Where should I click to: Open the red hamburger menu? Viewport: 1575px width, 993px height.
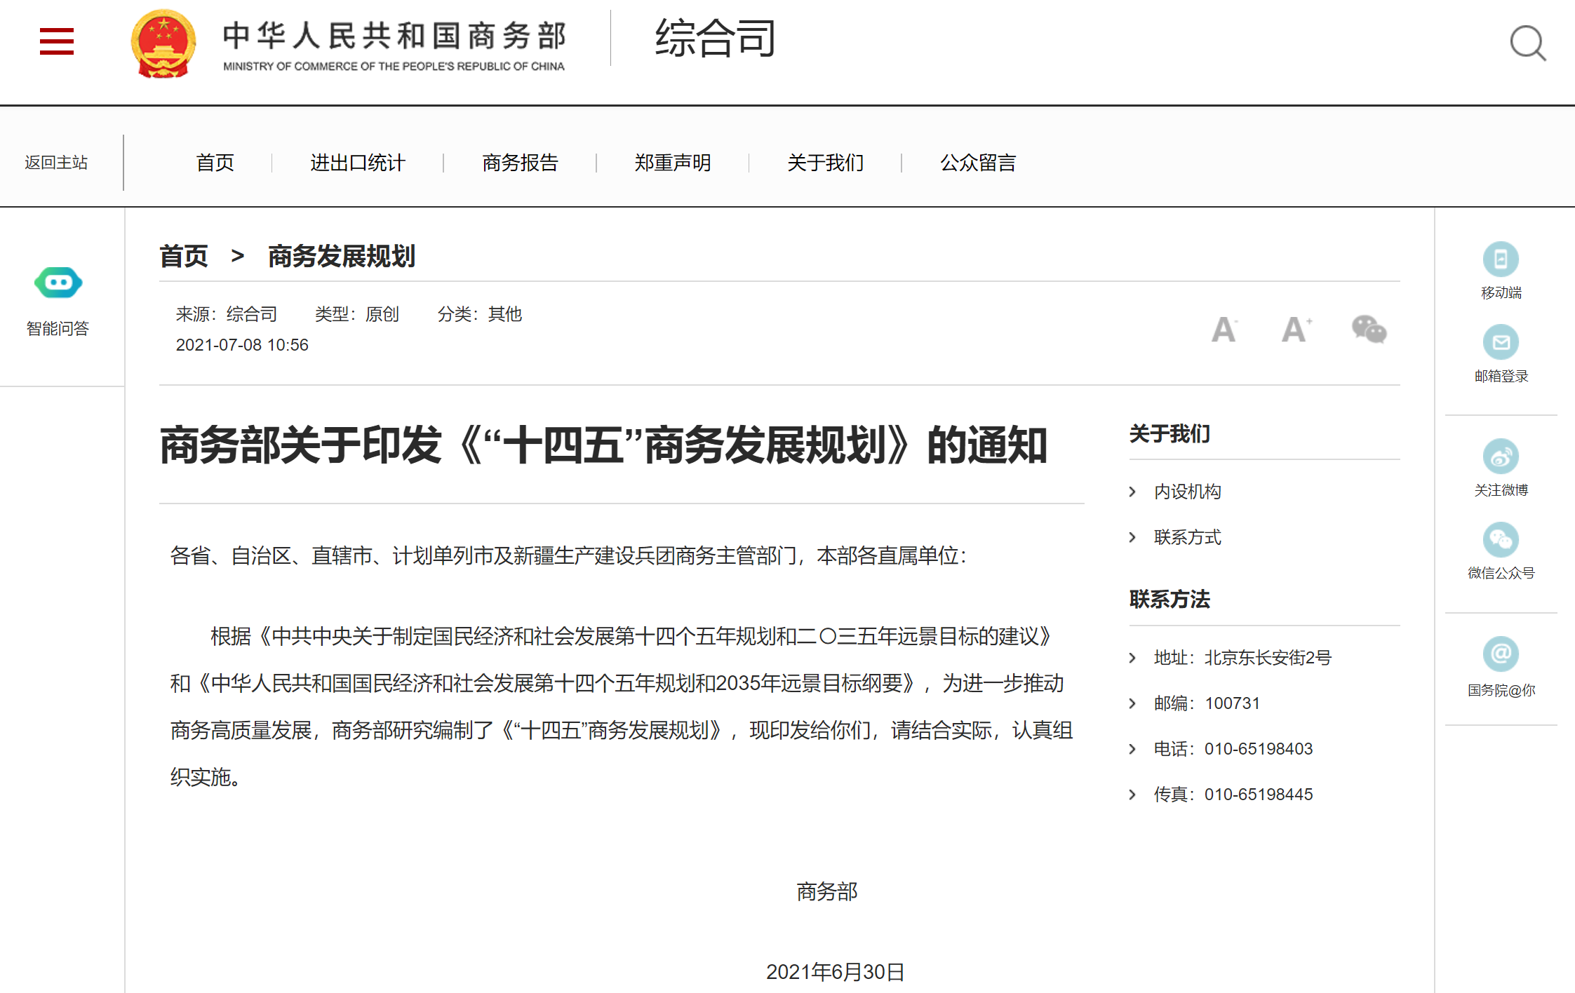pos(57,41)
